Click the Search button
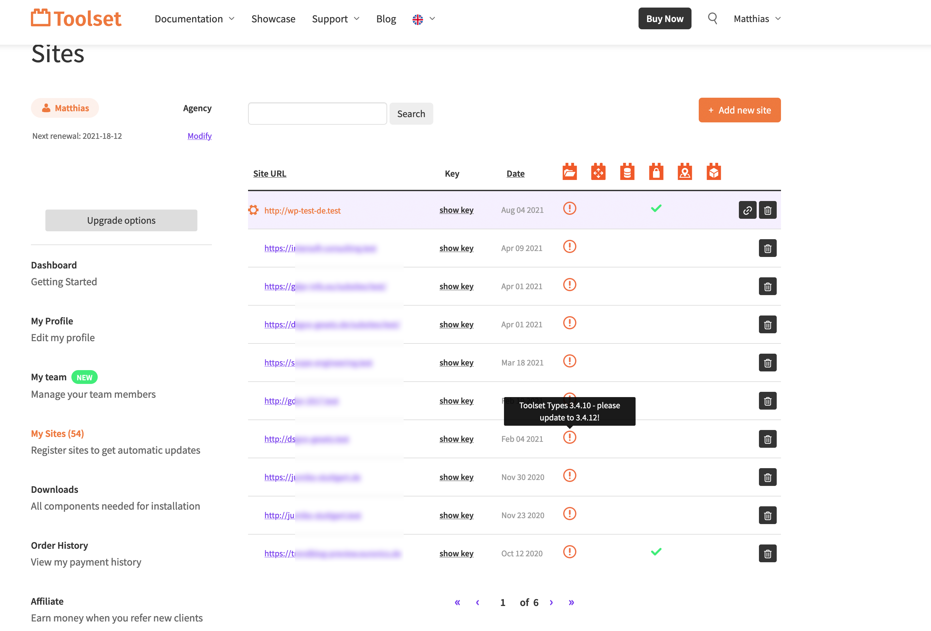931x631 pixels. (411, 114)
